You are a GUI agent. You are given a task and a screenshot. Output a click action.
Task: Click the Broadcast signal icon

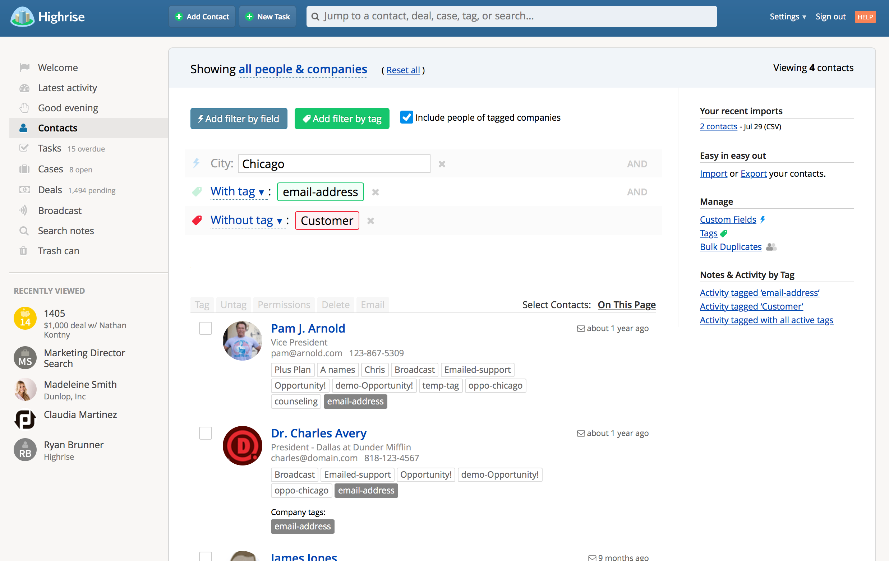(24, 210)
